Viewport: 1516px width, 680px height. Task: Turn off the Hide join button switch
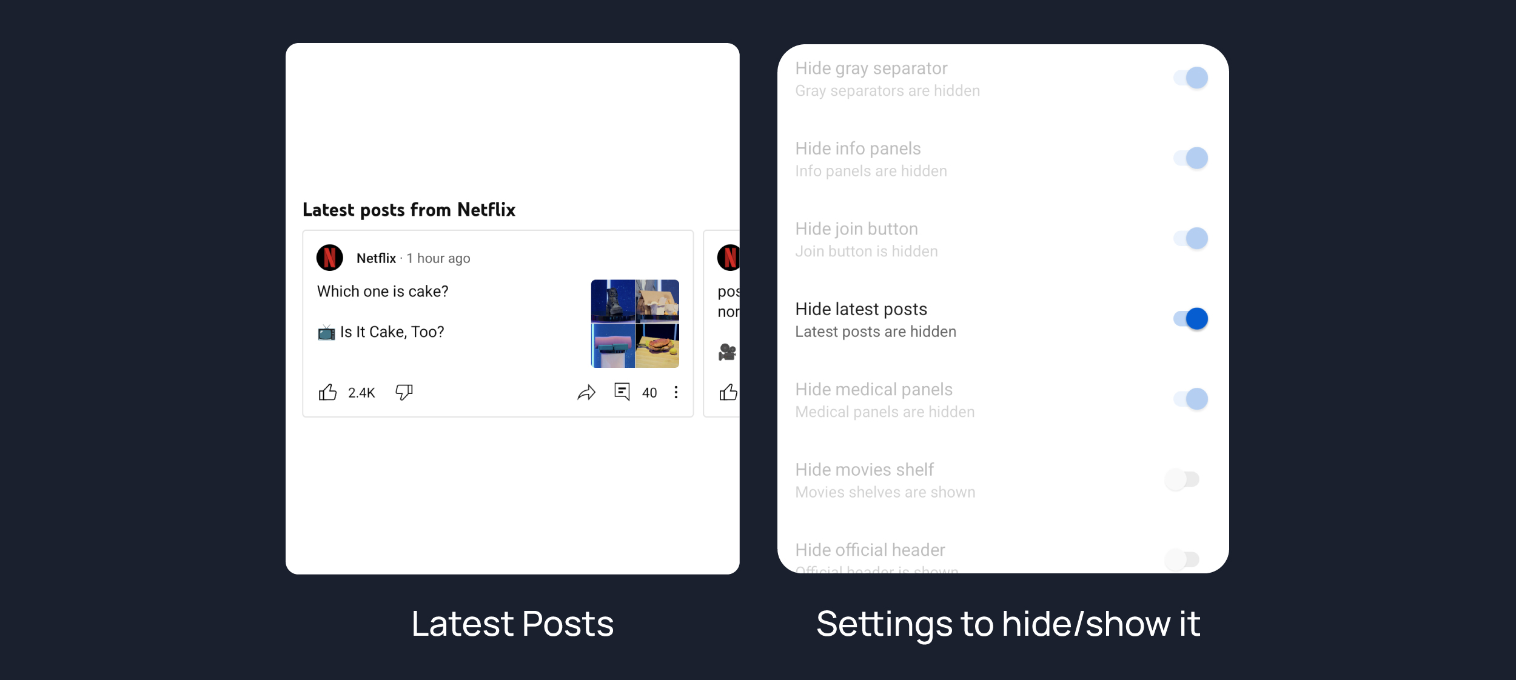(1190, 238)
